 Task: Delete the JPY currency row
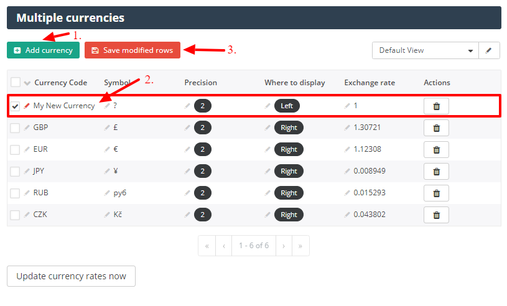click(436, 171)
